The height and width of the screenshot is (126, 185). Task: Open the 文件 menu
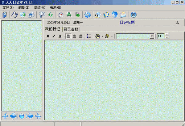click(x=7, y=7)
